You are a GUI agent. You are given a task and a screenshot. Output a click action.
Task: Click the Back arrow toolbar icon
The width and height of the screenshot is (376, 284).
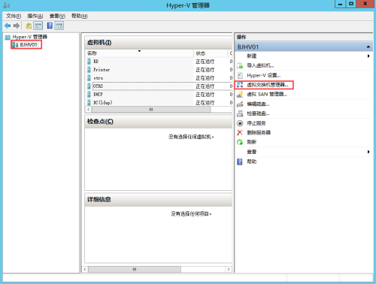click(8, 26)
